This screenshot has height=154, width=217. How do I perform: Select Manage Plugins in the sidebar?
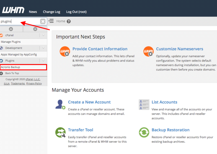pos(11,42)
